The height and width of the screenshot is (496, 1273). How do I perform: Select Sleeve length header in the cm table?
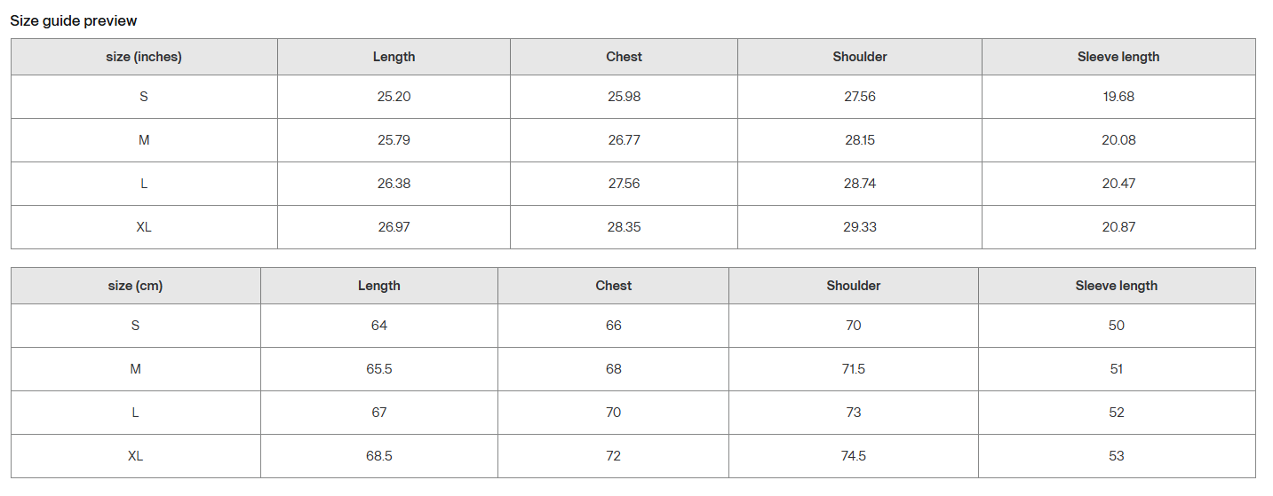pyautogui.click(x=1117, y=286)
